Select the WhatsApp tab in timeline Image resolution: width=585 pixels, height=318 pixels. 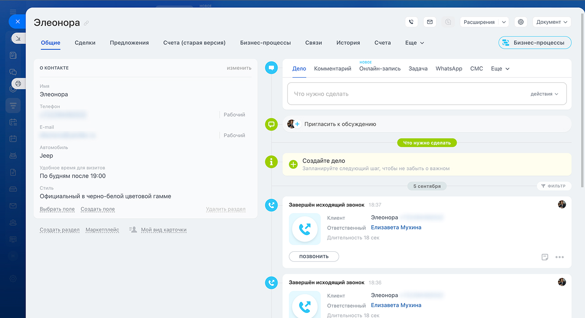(449, 69)
